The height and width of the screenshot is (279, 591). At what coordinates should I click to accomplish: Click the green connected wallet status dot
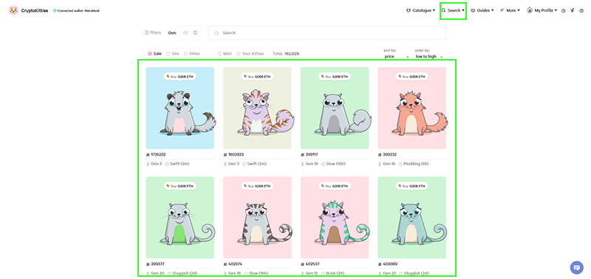click(x=55, y=10)
